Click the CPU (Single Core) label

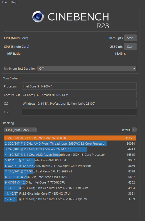point(16,47)
